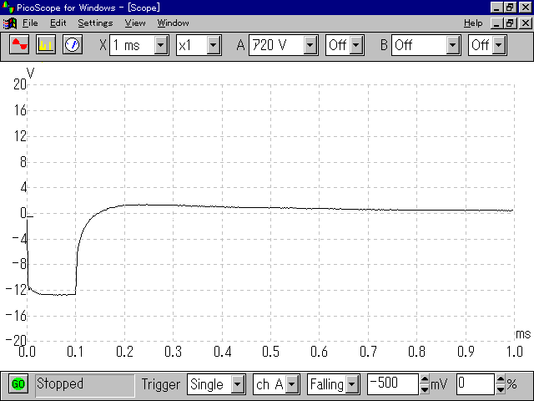Click the 1 ms timebase value text

pos(126,45)
